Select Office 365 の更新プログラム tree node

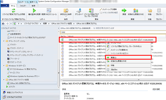(32, 83)
